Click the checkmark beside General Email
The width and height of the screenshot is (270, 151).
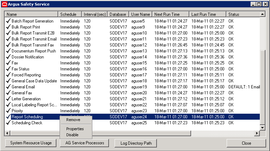(x=8, y=87)
